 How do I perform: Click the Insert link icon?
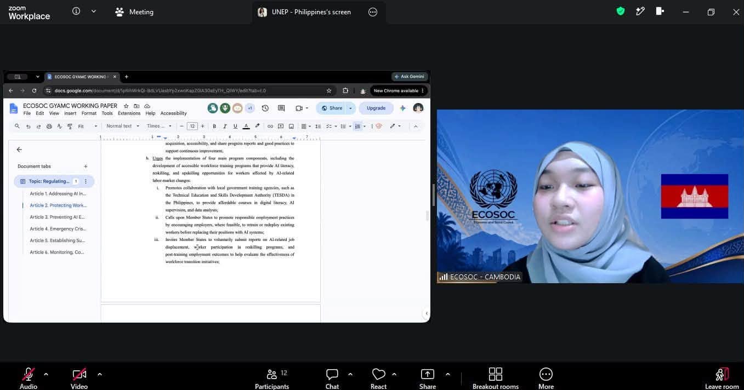click(270, 126)
